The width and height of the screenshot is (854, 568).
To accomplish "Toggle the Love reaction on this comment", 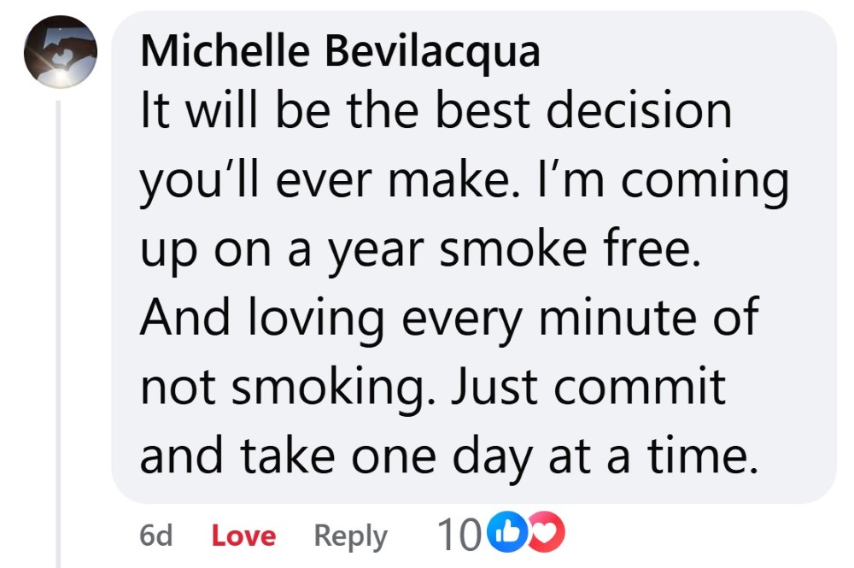I will [x=243, y=536].
